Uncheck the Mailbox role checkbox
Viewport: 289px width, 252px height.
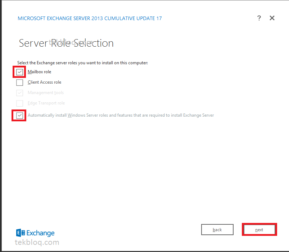coord(19,72)
